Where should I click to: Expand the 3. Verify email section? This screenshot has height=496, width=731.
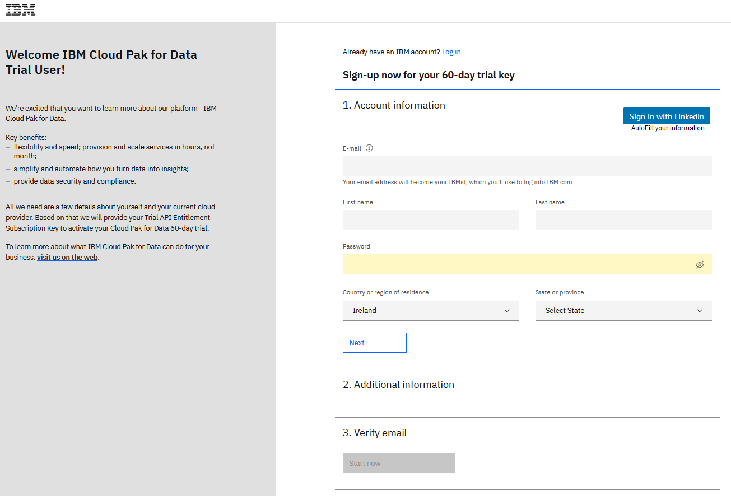[x=375, y=433]
